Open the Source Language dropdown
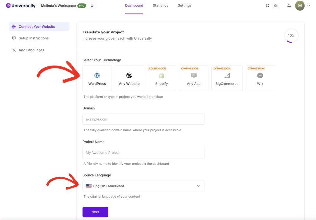Image resolution: width=316 pixels, height=220 pixels. coord(143,186)
